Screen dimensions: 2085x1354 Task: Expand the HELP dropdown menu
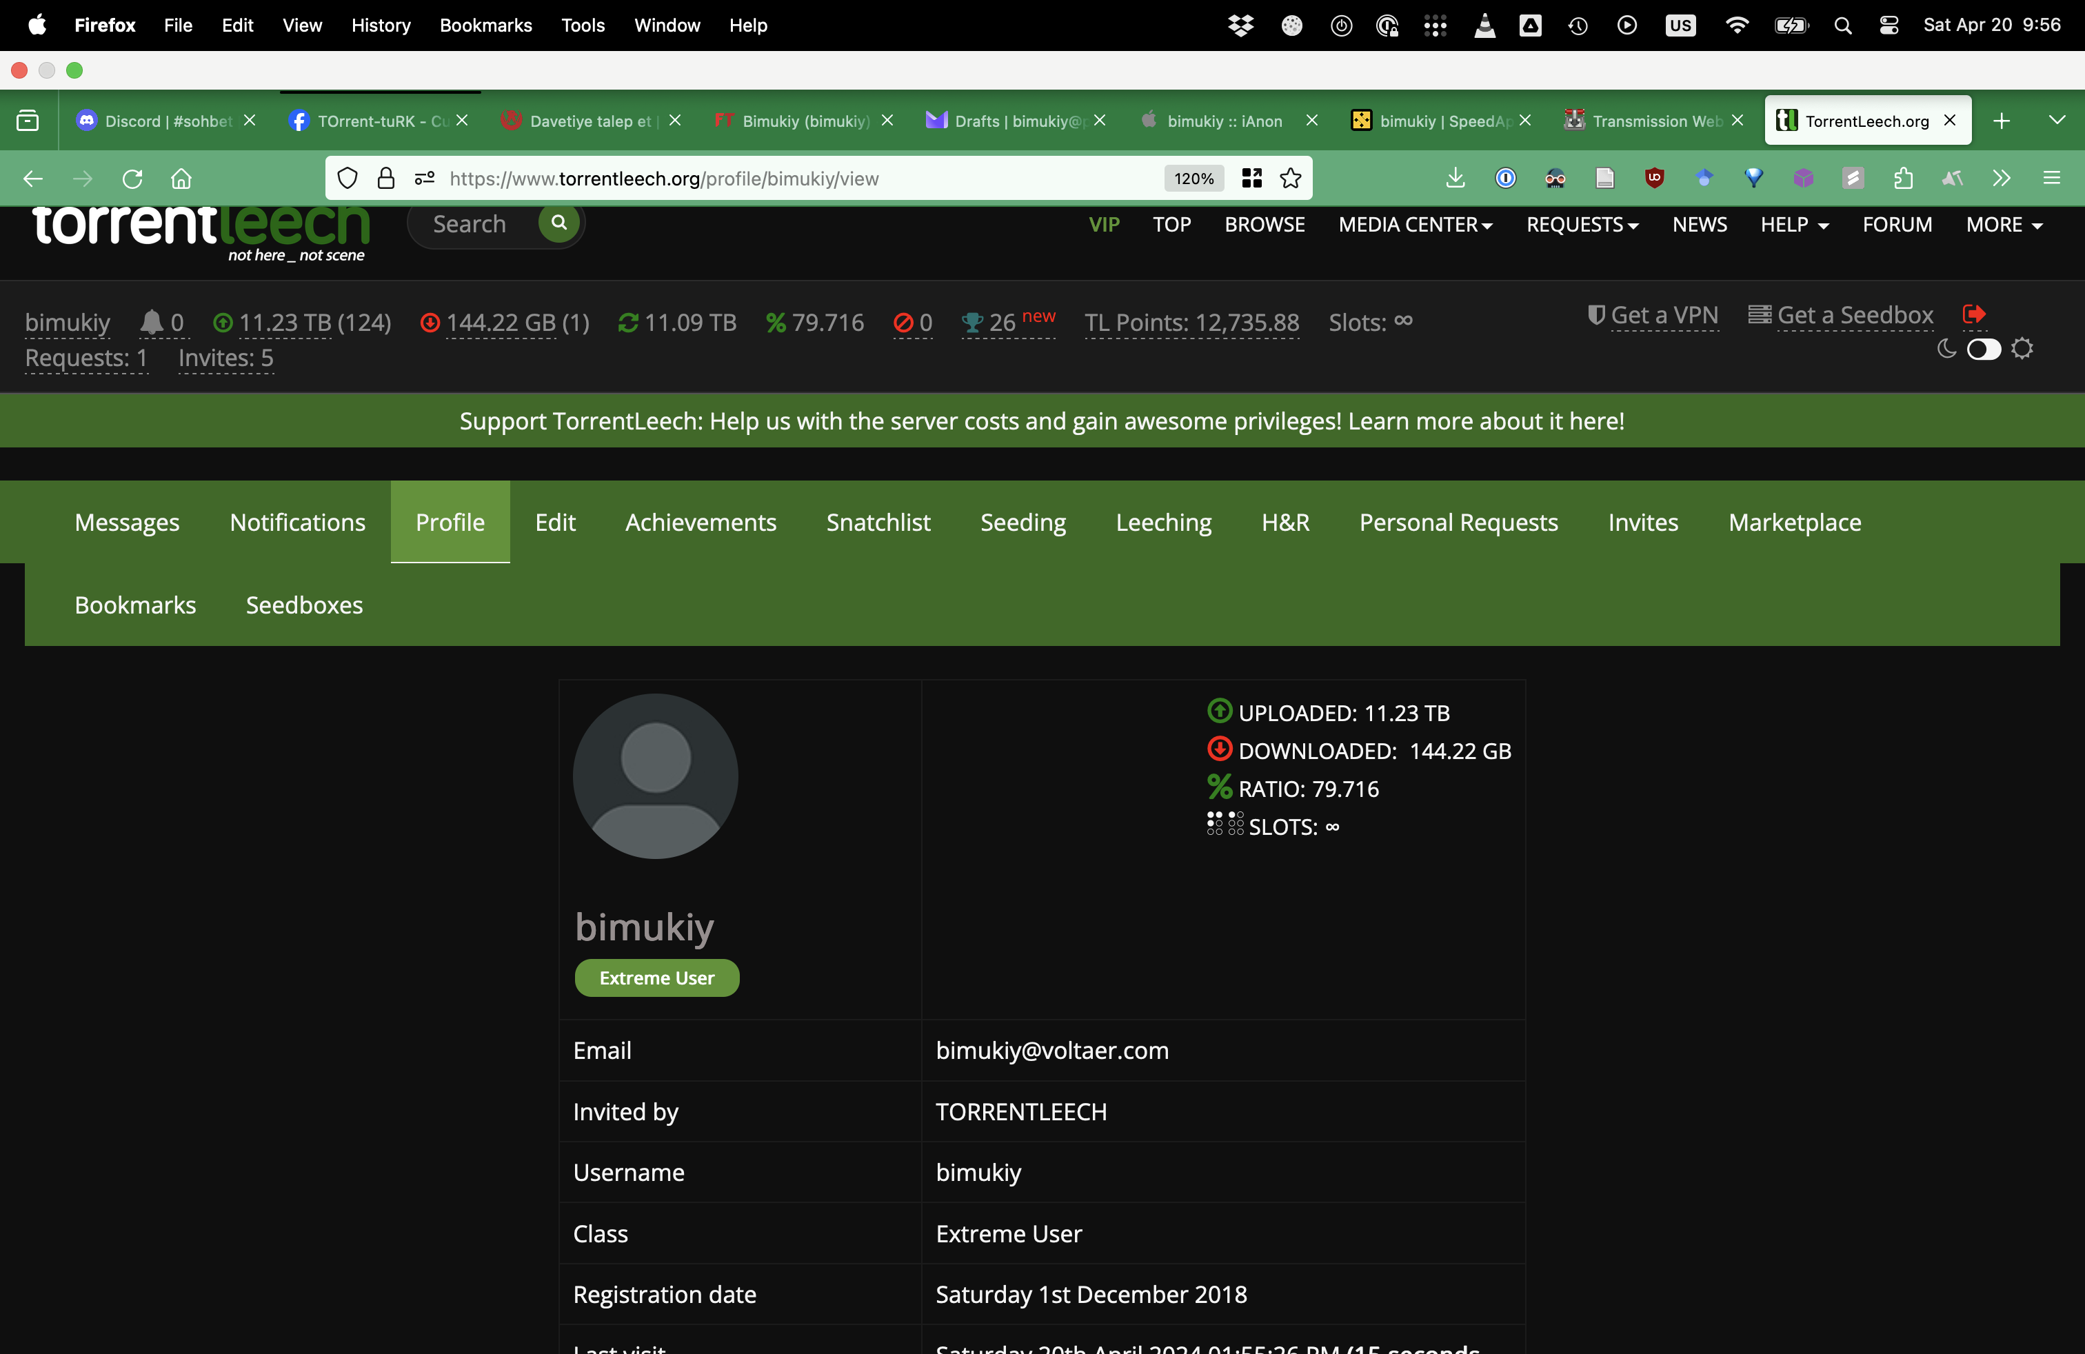click(1794, 225)
